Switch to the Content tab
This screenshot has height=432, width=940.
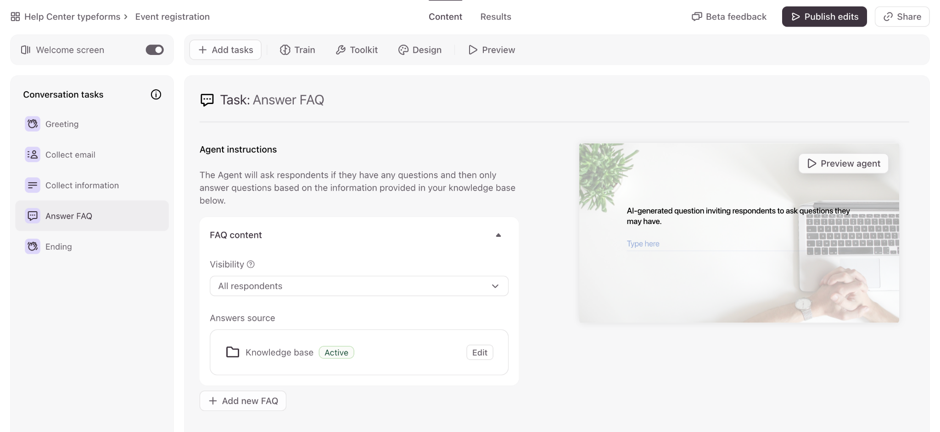(445, 17)
